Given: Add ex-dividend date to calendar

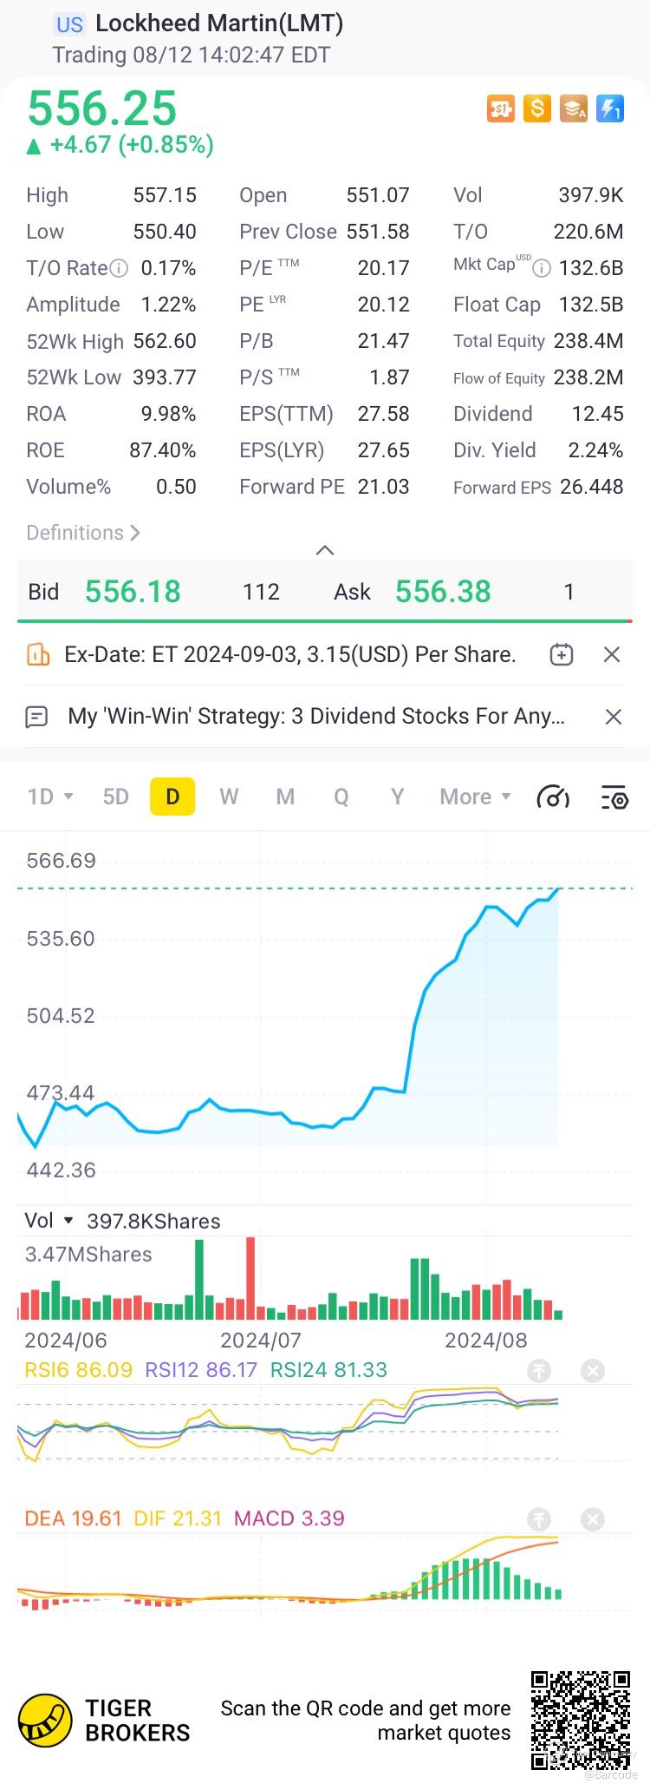Looking at the screenshot, I should [x=562, y=654].
